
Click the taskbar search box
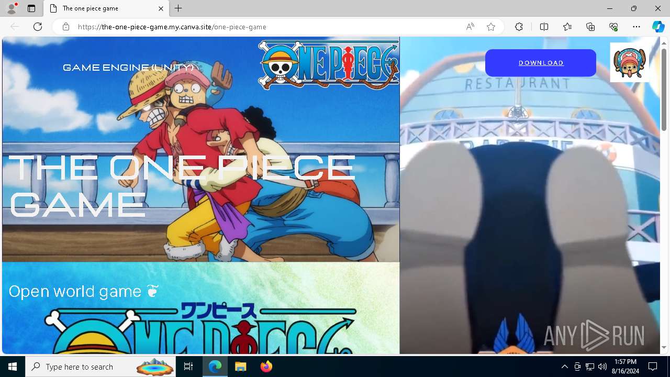pos(102,367)
